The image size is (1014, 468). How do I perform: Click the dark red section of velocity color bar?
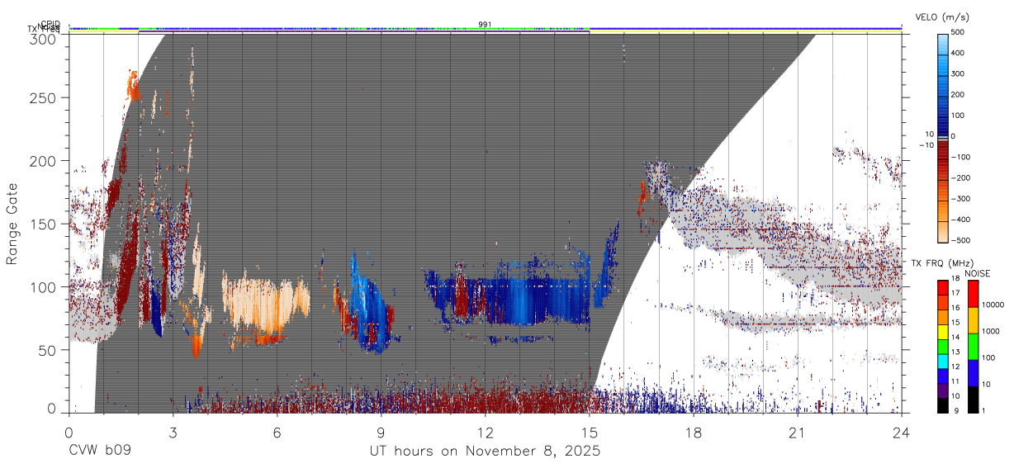(943, 150)
